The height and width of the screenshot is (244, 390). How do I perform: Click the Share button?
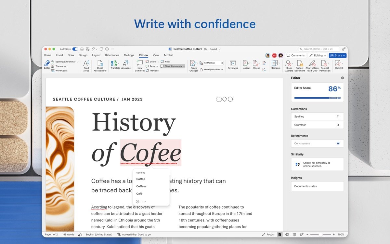pyautogui.click(x=337, y=55)
